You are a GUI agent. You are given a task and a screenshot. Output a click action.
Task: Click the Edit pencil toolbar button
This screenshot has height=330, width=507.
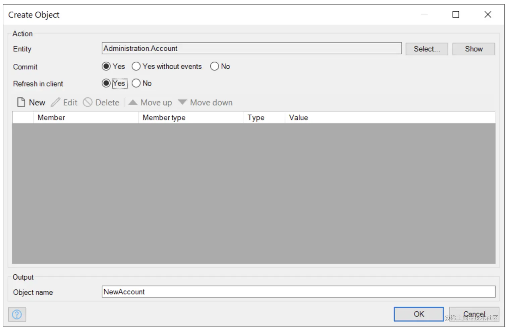point(64,102)
